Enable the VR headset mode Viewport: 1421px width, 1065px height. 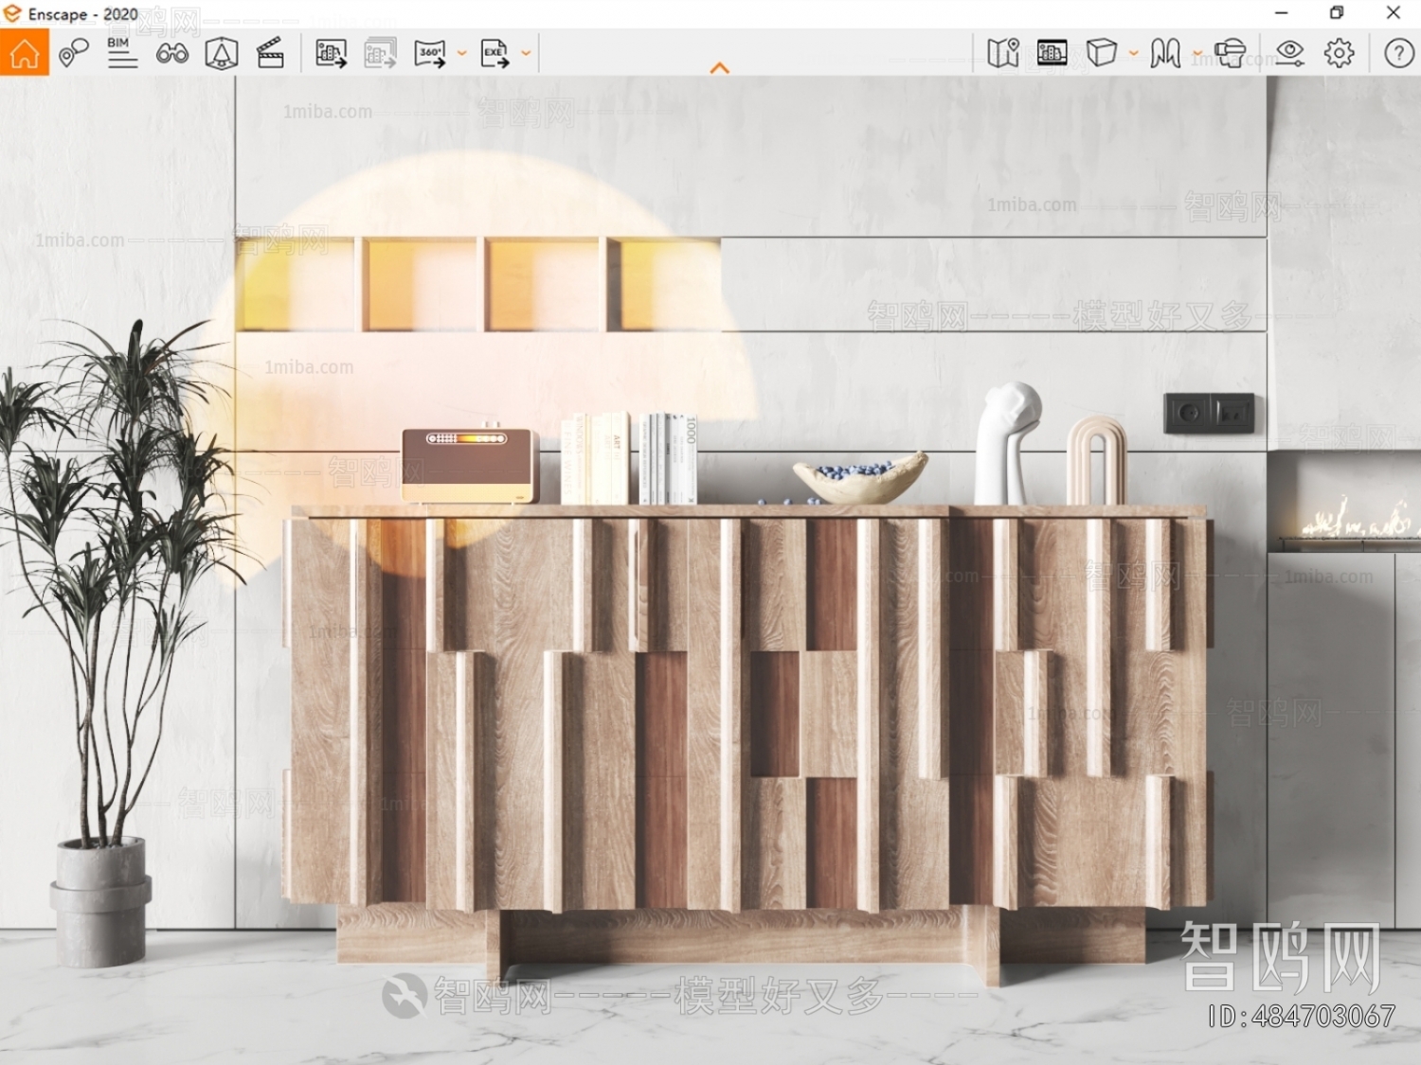[1230, 53]
